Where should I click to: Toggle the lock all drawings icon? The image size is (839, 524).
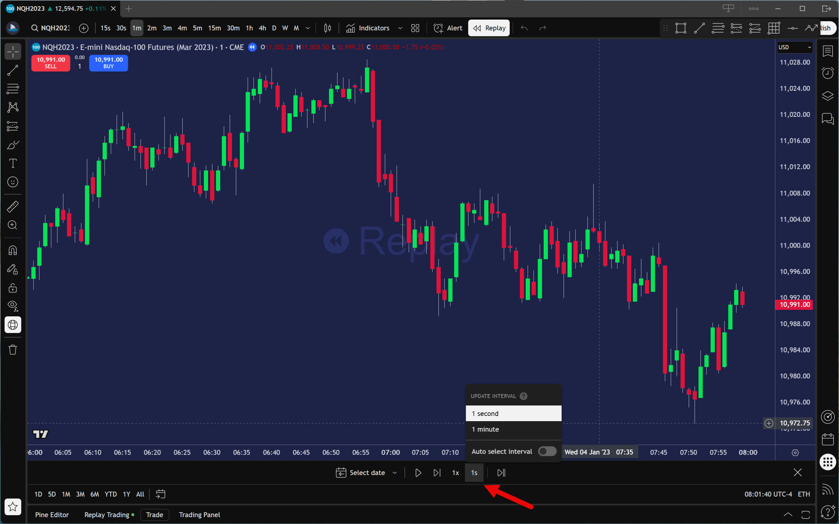(x=13, y=288)
